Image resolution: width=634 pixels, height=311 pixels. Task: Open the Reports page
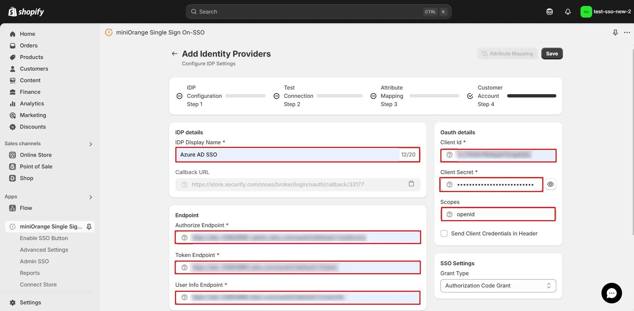tap(30, 273)
